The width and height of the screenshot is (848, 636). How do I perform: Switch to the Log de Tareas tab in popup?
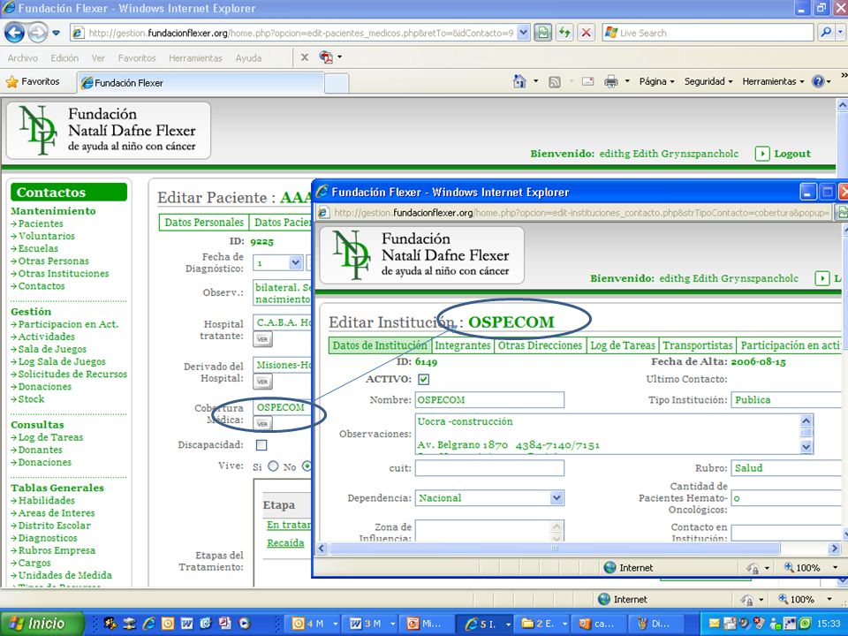623,345
